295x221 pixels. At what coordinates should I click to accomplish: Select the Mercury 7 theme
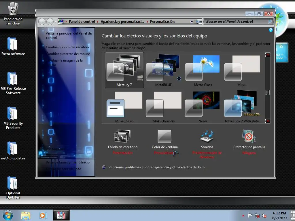[x=124, y=70]
